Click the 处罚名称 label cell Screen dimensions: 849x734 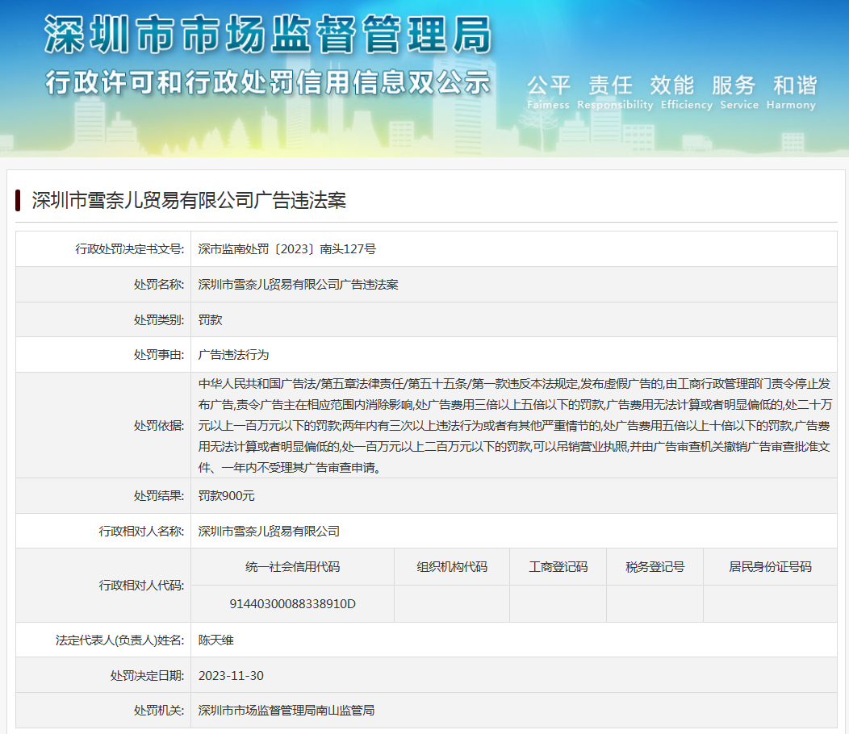click(x=103, y=284)
